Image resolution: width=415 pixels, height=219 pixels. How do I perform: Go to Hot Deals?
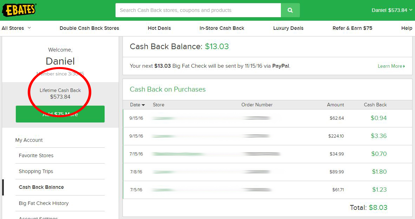pos(159,28)
